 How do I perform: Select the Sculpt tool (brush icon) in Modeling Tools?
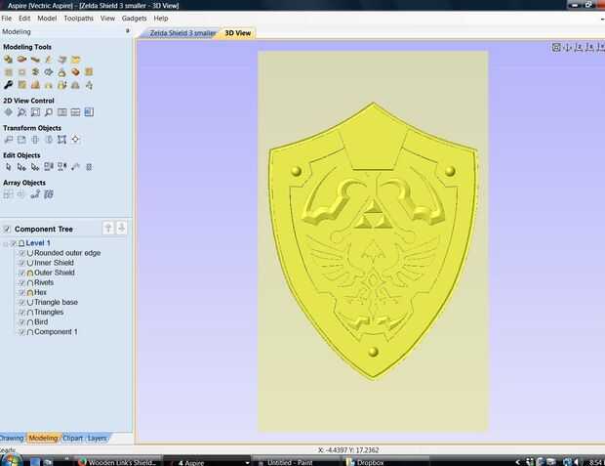[x=49, y=60]
